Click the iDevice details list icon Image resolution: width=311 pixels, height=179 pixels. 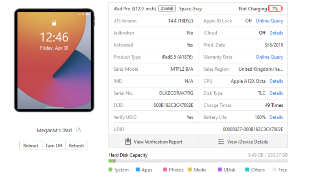pyautogui.click(x=221, y=141)
